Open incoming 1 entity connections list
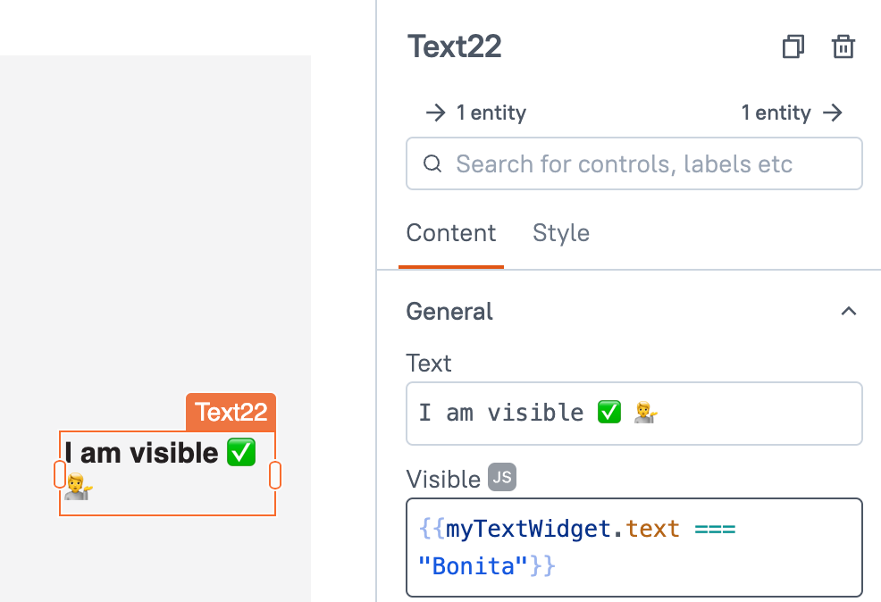 click(x=475, y=113)
